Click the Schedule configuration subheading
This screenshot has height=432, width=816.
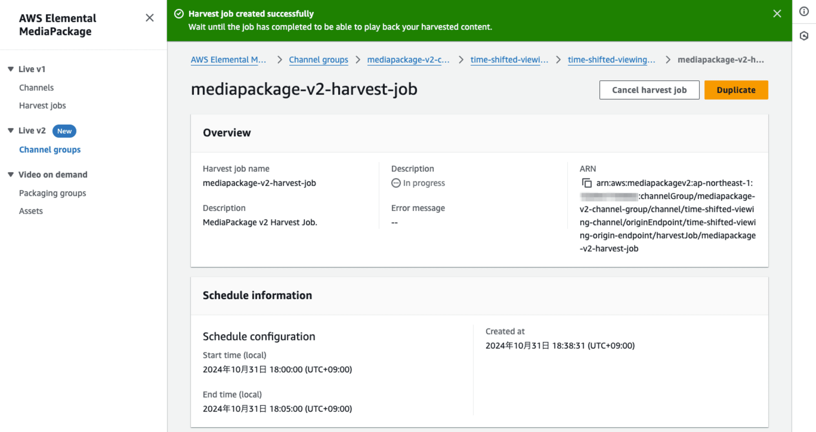point(259,337)
